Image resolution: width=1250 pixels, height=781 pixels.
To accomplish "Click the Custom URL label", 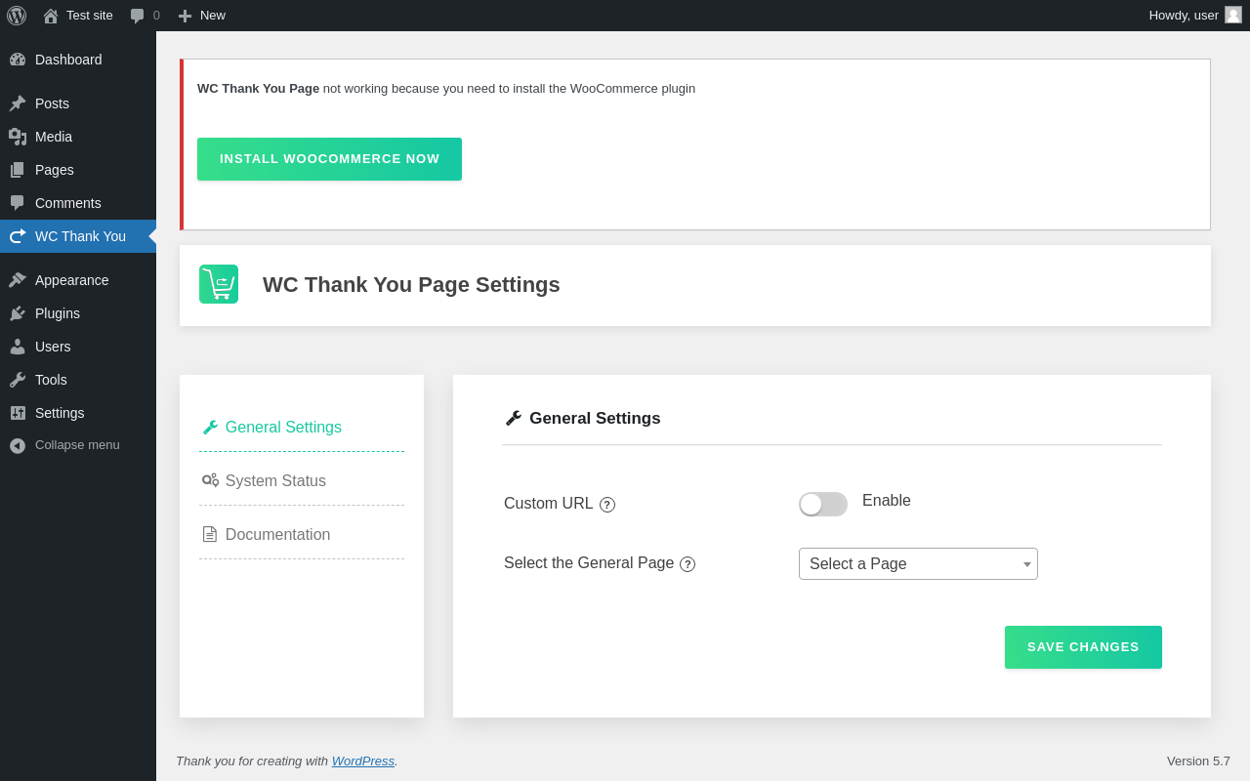I will [x=549, y=504].
